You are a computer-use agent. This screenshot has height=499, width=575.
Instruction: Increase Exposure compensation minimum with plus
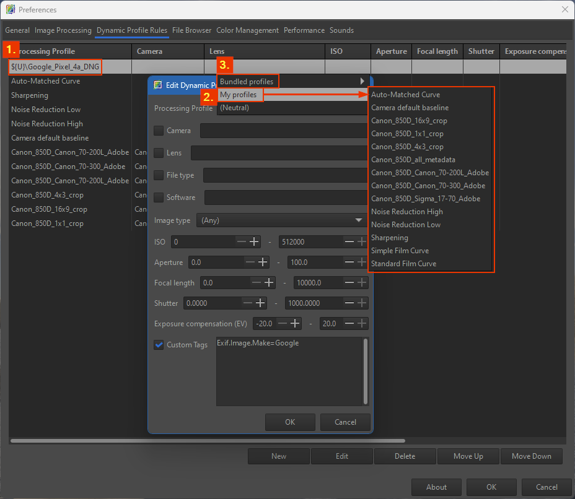click(295, 324)
